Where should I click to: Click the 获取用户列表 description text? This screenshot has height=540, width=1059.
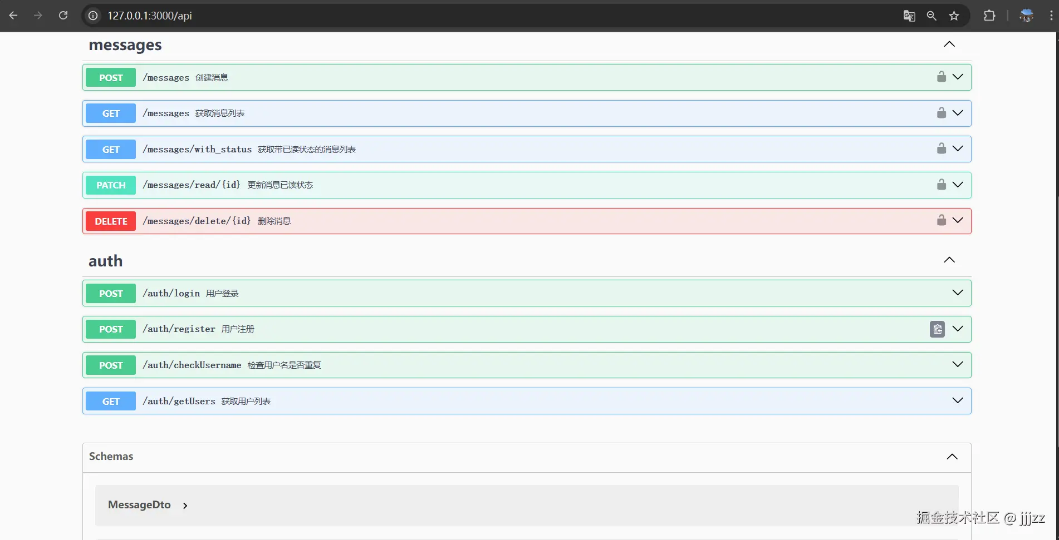pos(246,402)
